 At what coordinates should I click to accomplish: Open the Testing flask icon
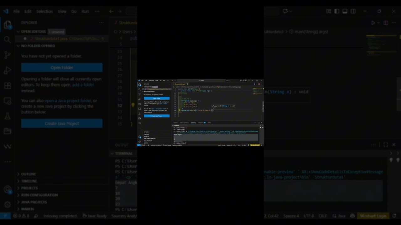139,113
